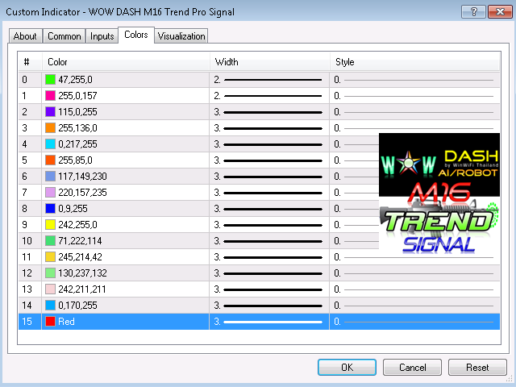Click the Style column header
This screenshot has width=516, height=387.
[414, 62]
